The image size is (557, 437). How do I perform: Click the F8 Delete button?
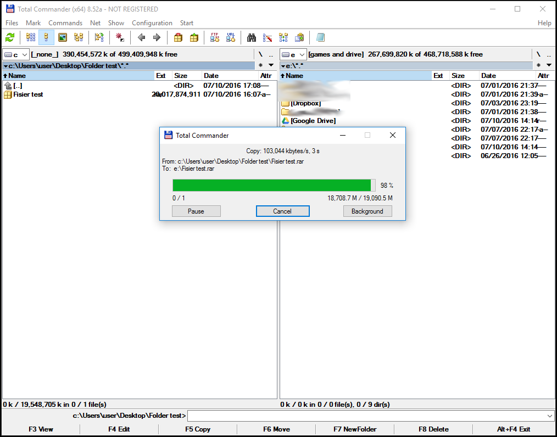point(433,429)
